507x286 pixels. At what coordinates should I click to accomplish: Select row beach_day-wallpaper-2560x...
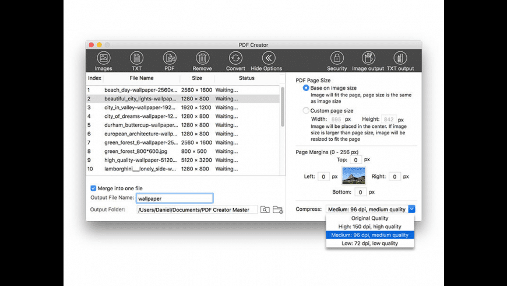pyautogui.click(x=183, y=90)
